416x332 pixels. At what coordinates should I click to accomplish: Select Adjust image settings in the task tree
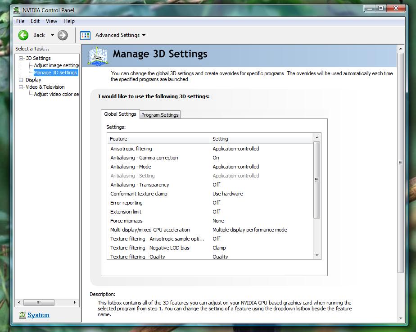tap(57, 65)
